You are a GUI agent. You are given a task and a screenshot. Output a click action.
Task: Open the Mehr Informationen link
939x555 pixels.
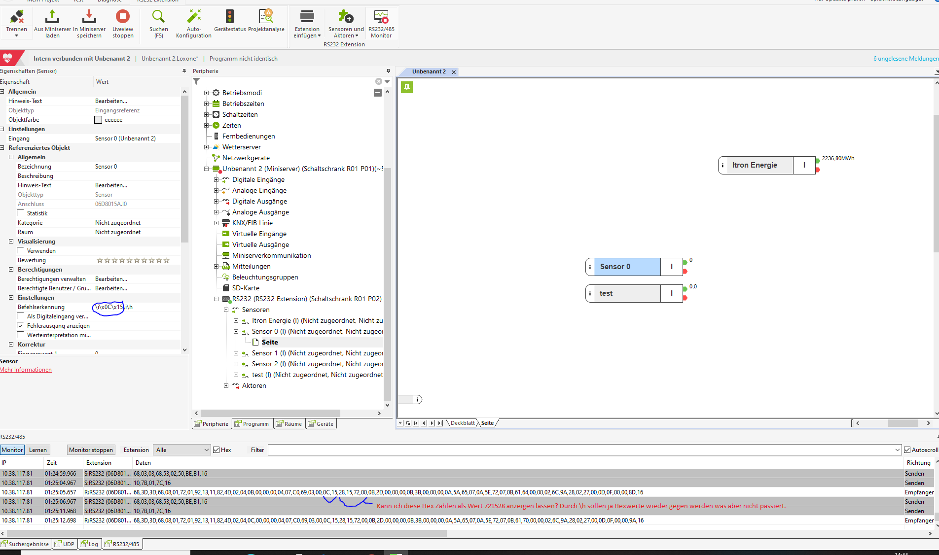pyautogui.click(x=26, y=370)
